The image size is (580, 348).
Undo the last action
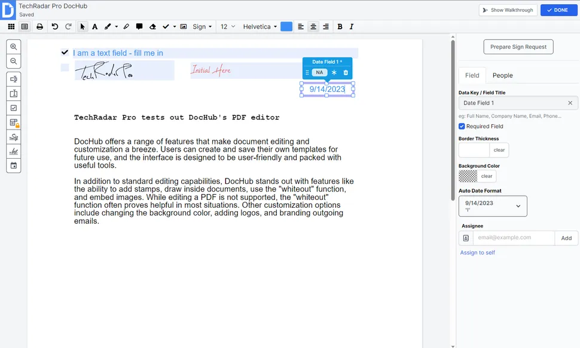(x=55, y=27)
